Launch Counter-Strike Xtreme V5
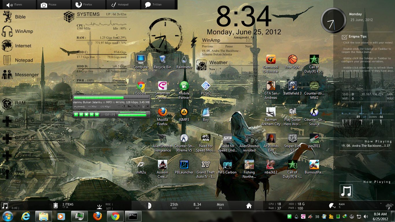Viewport: 395px width, 222px height. [184, 143]
